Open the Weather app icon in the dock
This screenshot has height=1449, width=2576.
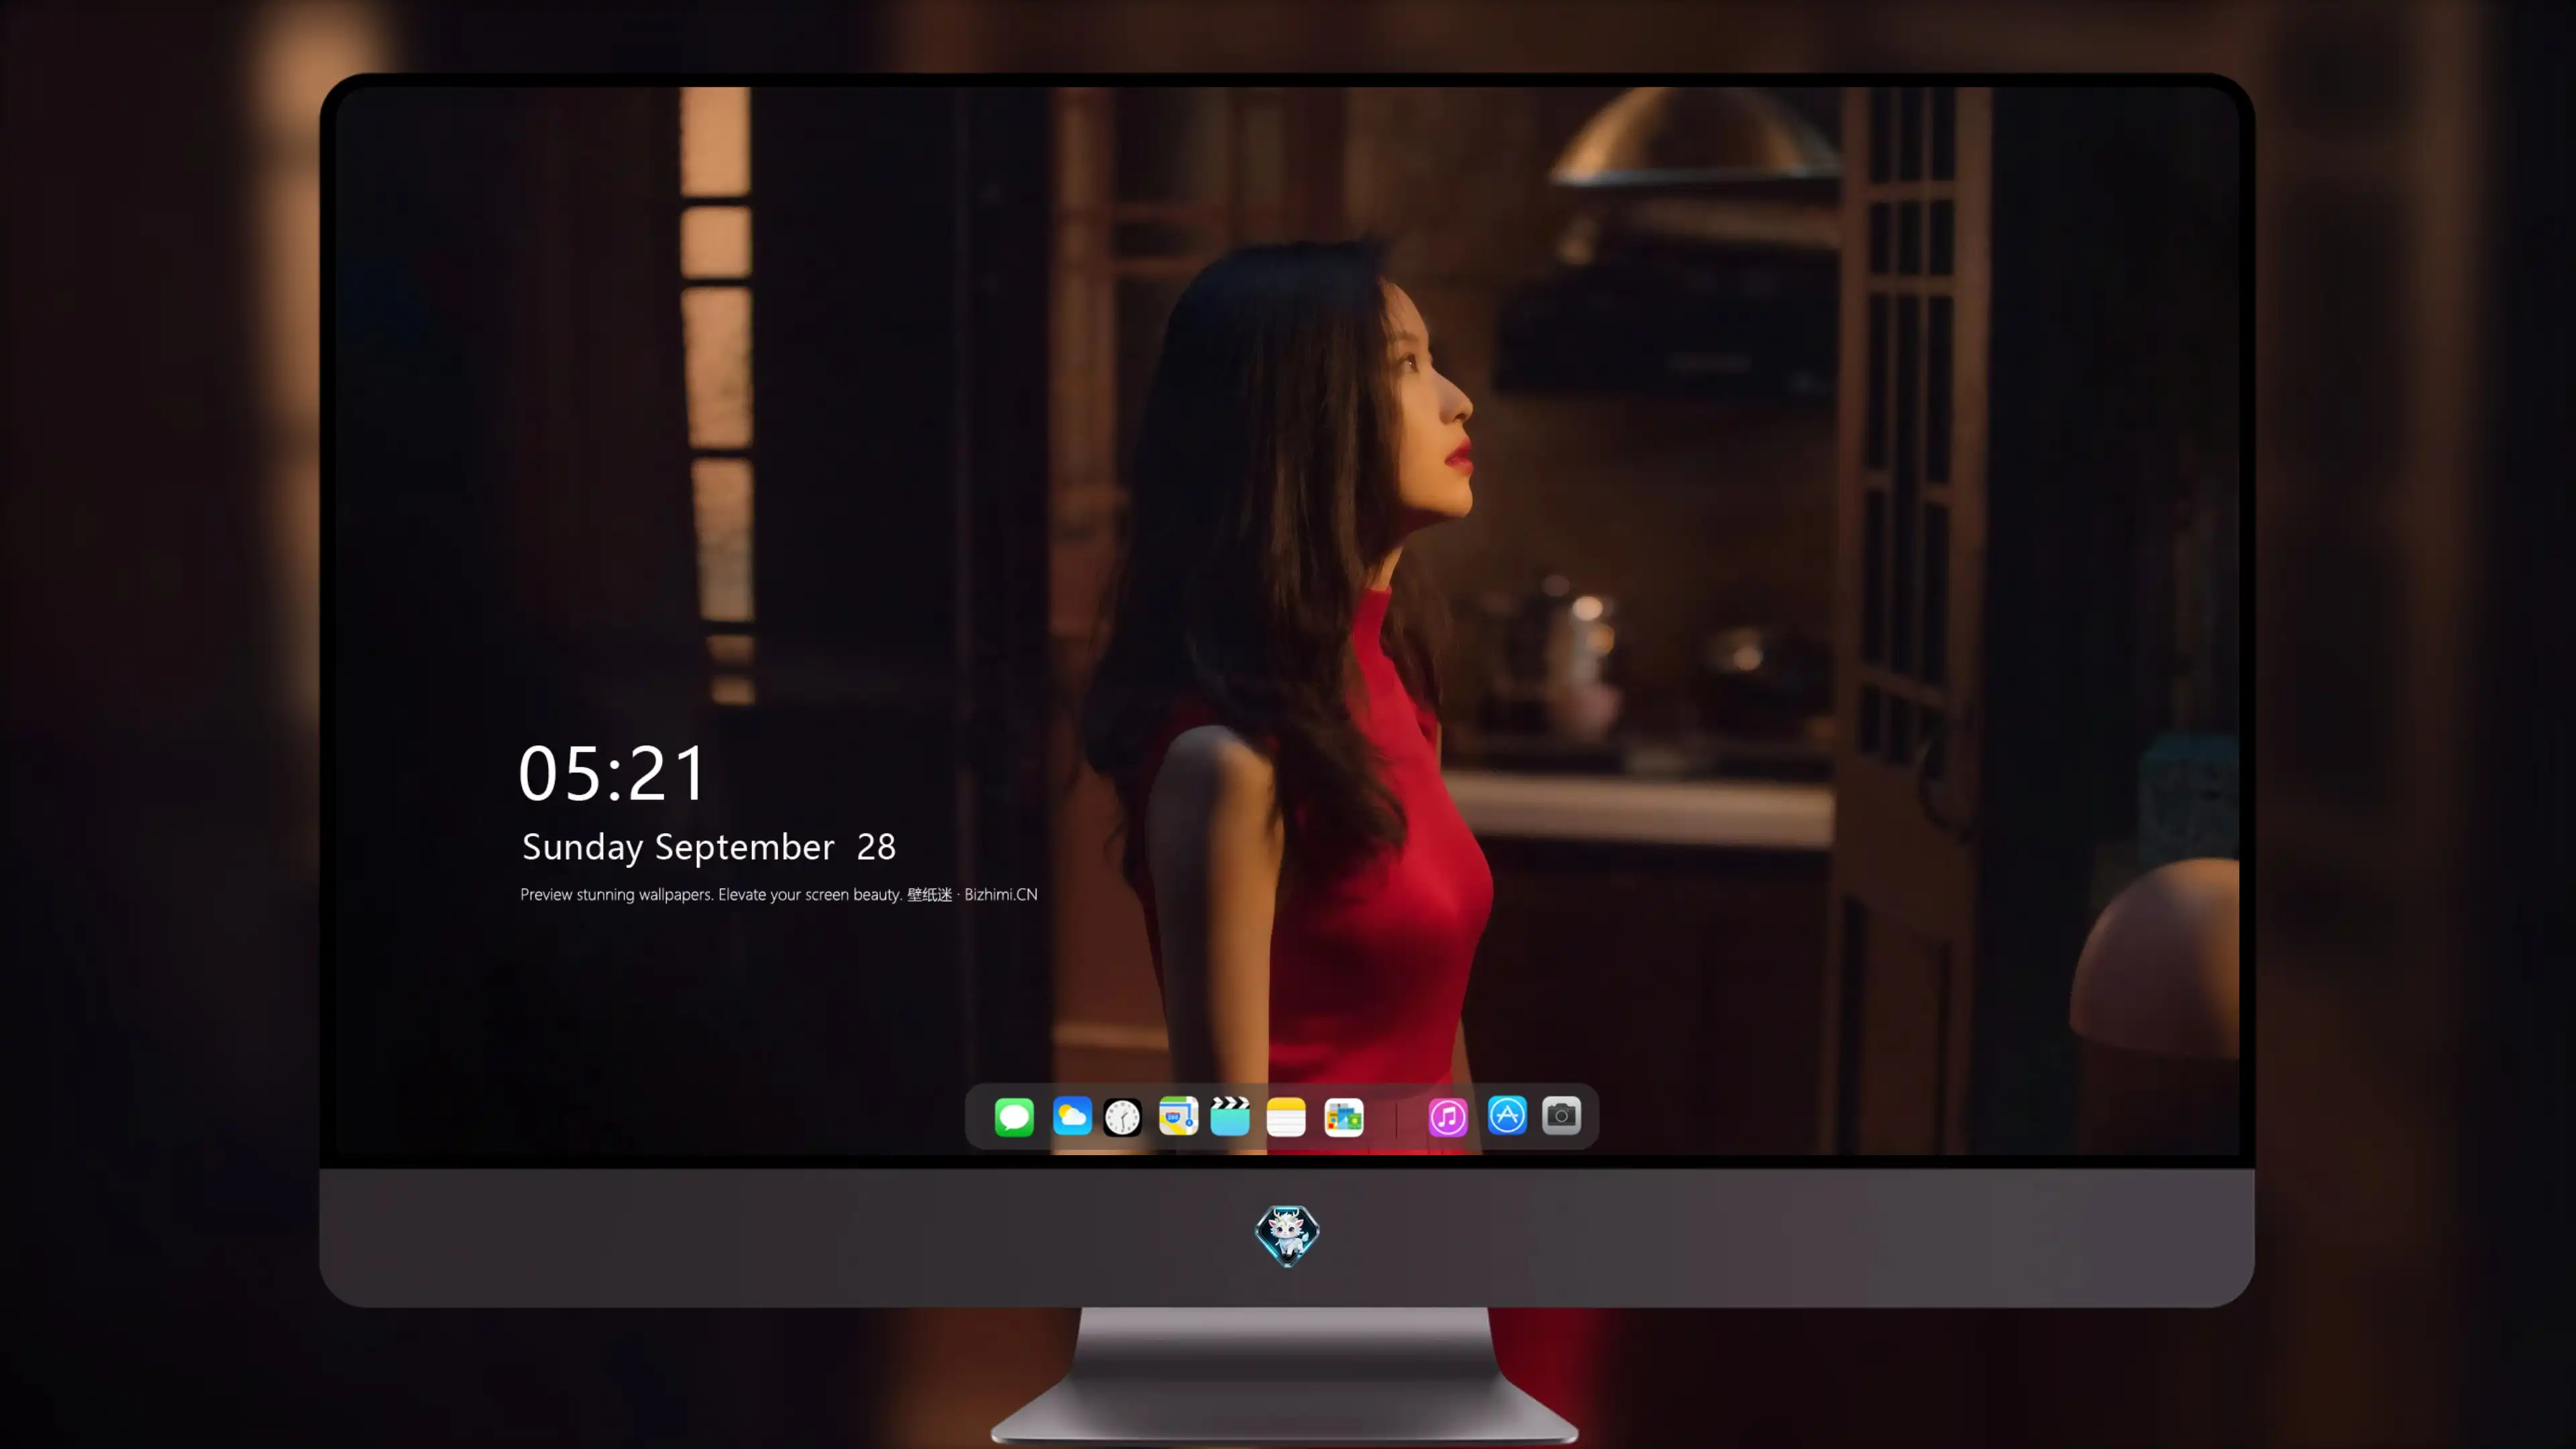point(1072,1116)
